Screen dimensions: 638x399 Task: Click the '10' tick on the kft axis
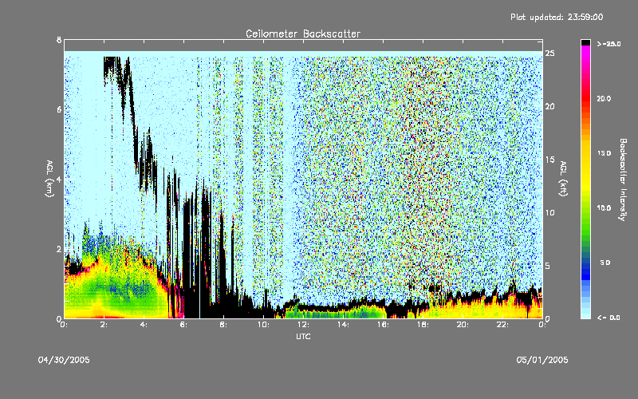click(549, 212)
